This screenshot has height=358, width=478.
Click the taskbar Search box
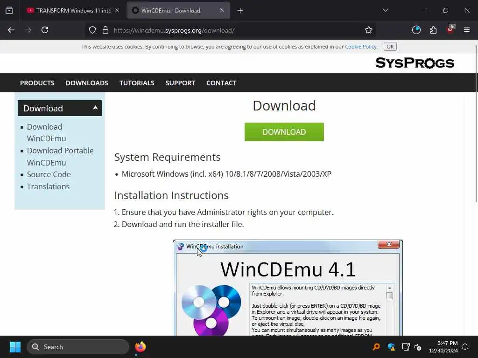click(x=78, y=347)
